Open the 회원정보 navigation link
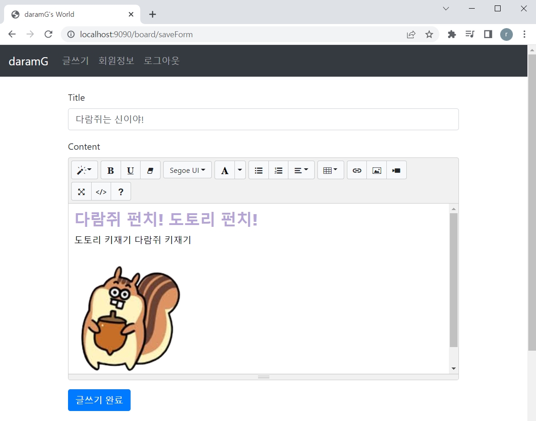Image resolution: width=536 pixels, height=421 pixels. pyautogui.click(x=116, y=61)
